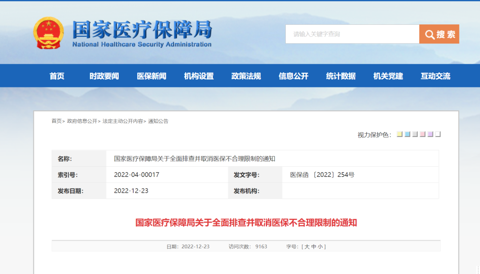Select the 互动交流 navigation item
Viewport: 480px width, 274px height.
tap(435, 76)
